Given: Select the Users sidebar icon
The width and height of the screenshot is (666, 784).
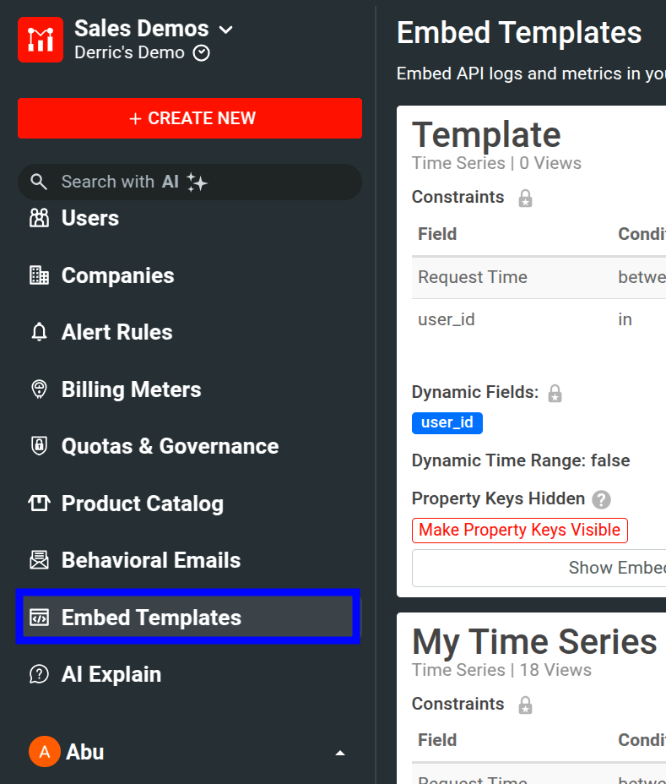Looking at the screenshot, I should pyautogui.click(x=39, y=217).
